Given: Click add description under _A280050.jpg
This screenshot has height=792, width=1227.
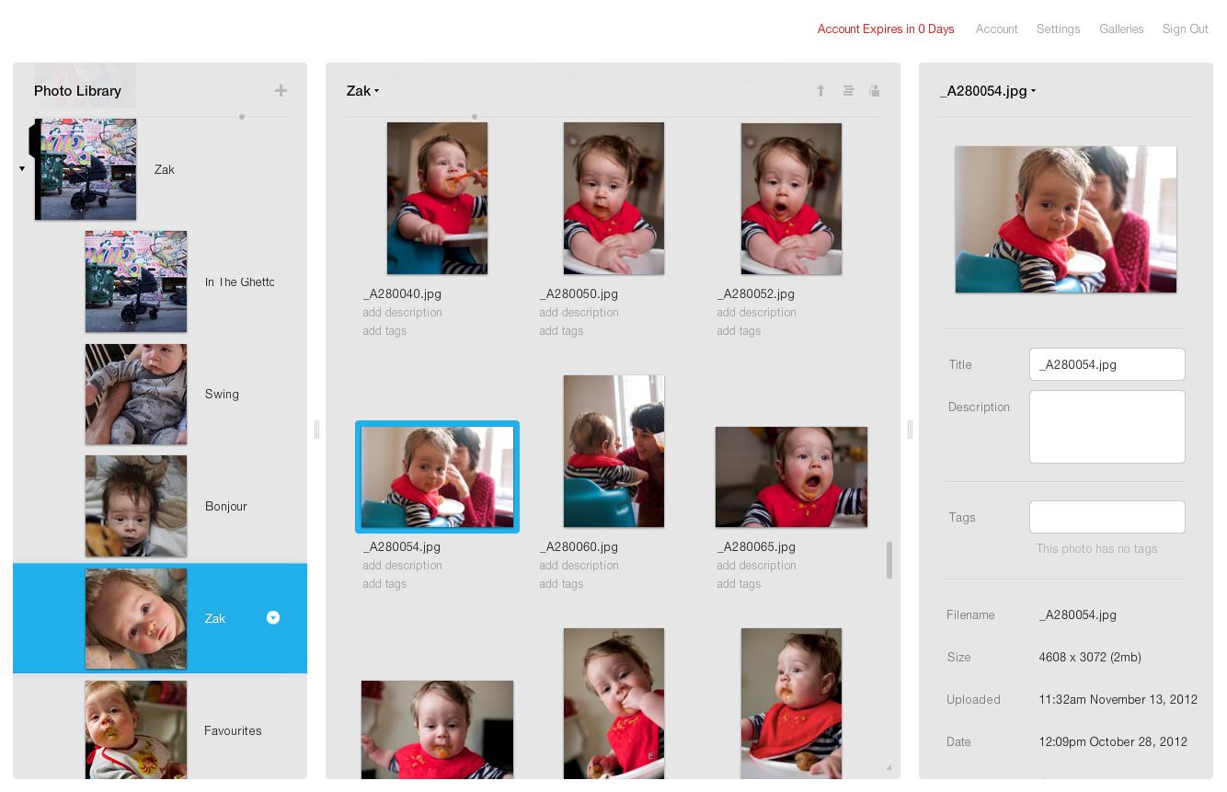Looking at the screenshot, I should tap(579, 313).
